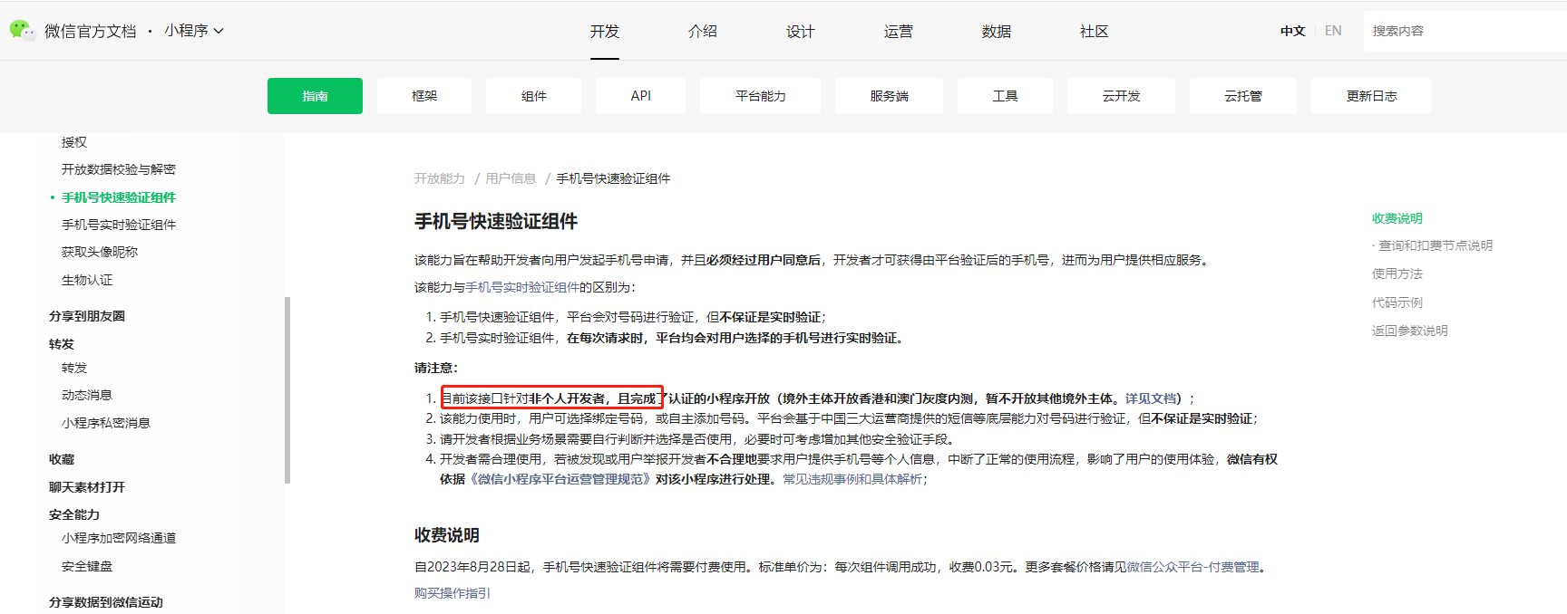Select the green 指南 button
Viewport: 1567px width, 614px height.
point(315,96)
